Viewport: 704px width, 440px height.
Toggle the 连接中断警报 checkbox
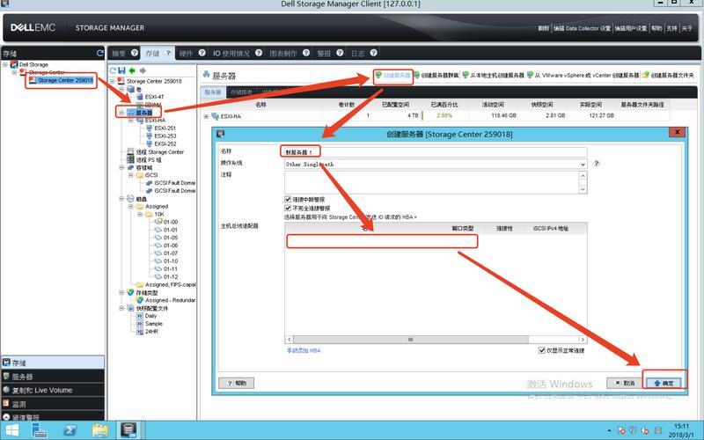pos(288,199)
